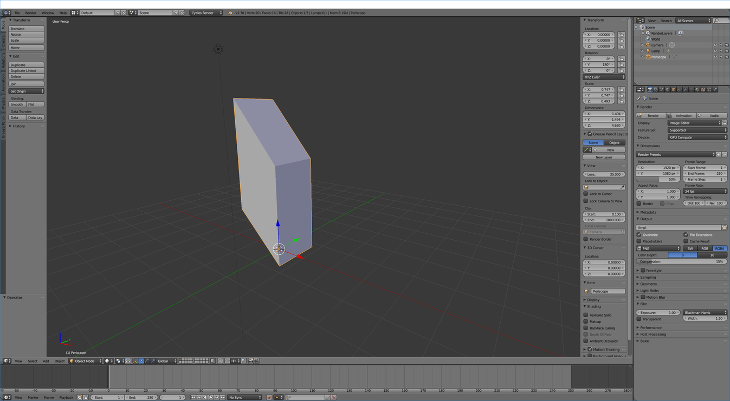Expand the History panel in tool shelf
The height and width of the screenshot is (401, 730).
tap(18, 126)
